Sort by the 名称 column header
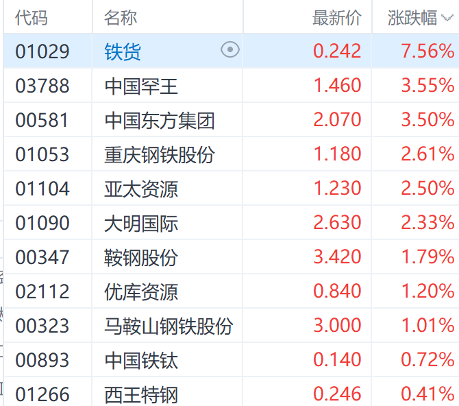 [121, 18]
